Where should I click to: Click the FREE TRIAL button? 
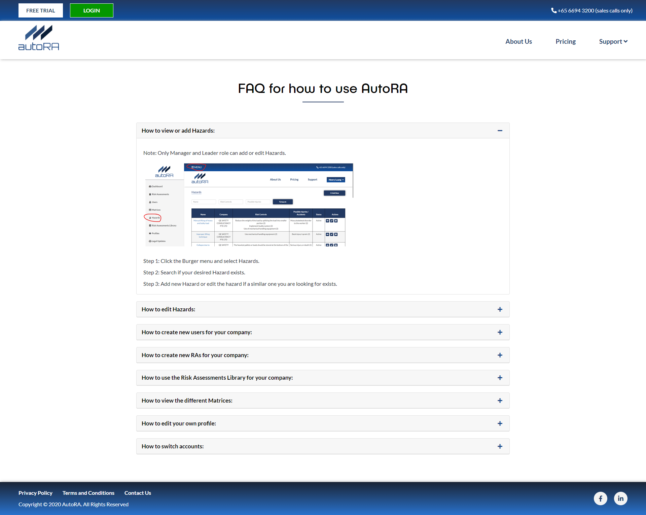[41, 10]
